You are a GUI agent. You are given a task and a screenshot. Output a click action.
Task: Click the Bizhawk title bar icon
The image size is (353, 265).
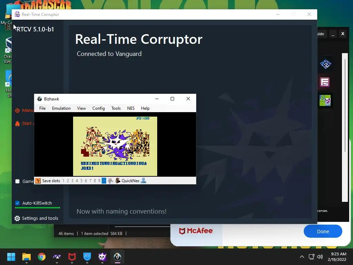pos(40,99)
